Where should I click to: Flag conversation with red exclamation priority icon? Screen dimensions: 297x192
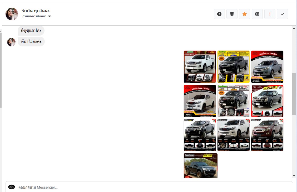click(270, 14)
